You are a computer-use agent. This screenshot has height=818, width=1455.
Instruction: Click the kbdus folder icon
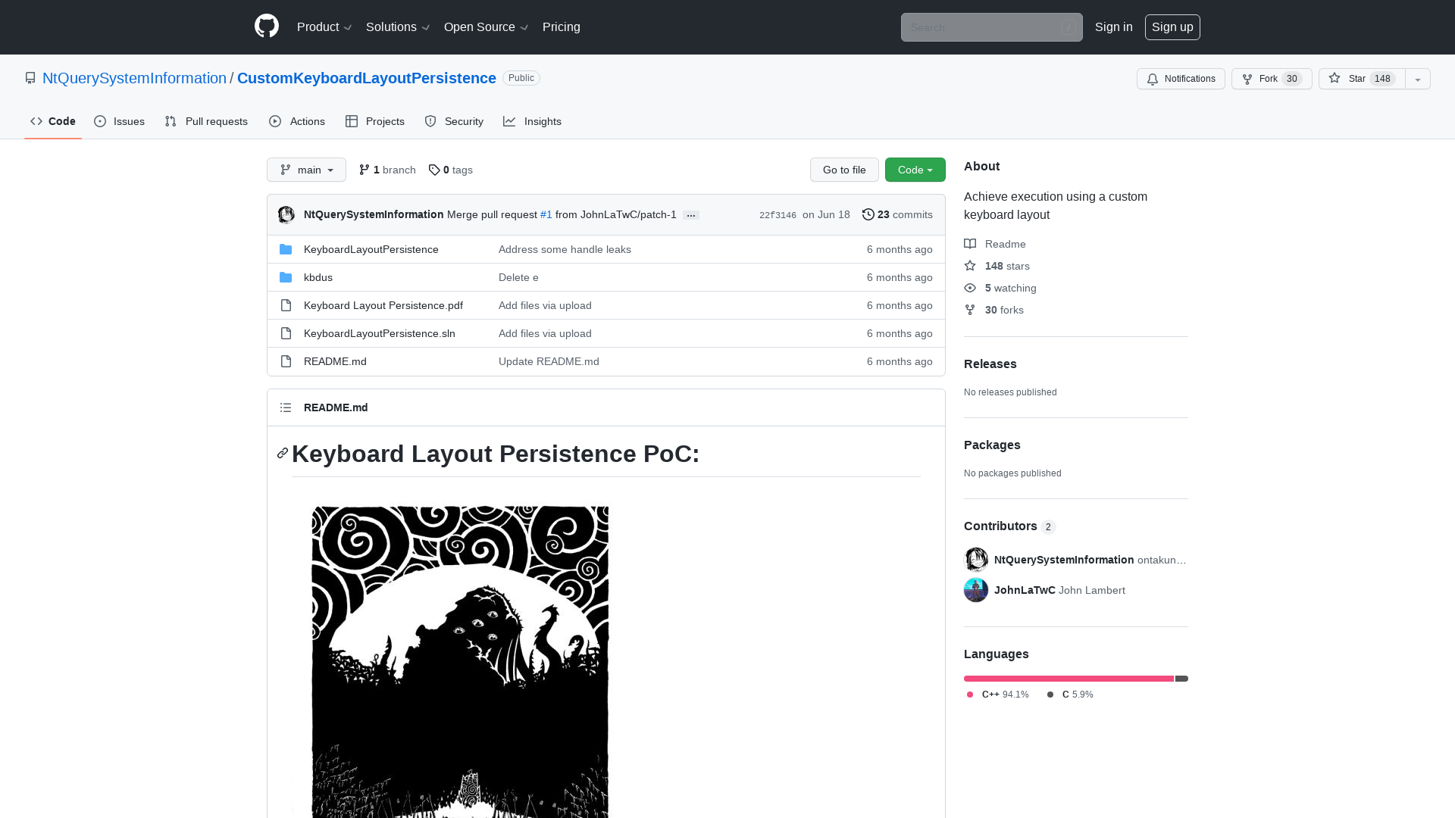[286, 277]
